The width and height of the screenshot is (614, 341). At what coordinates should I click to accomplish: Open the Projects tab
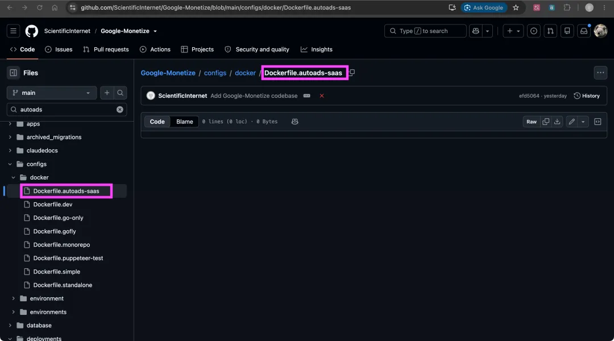point(197,49)
